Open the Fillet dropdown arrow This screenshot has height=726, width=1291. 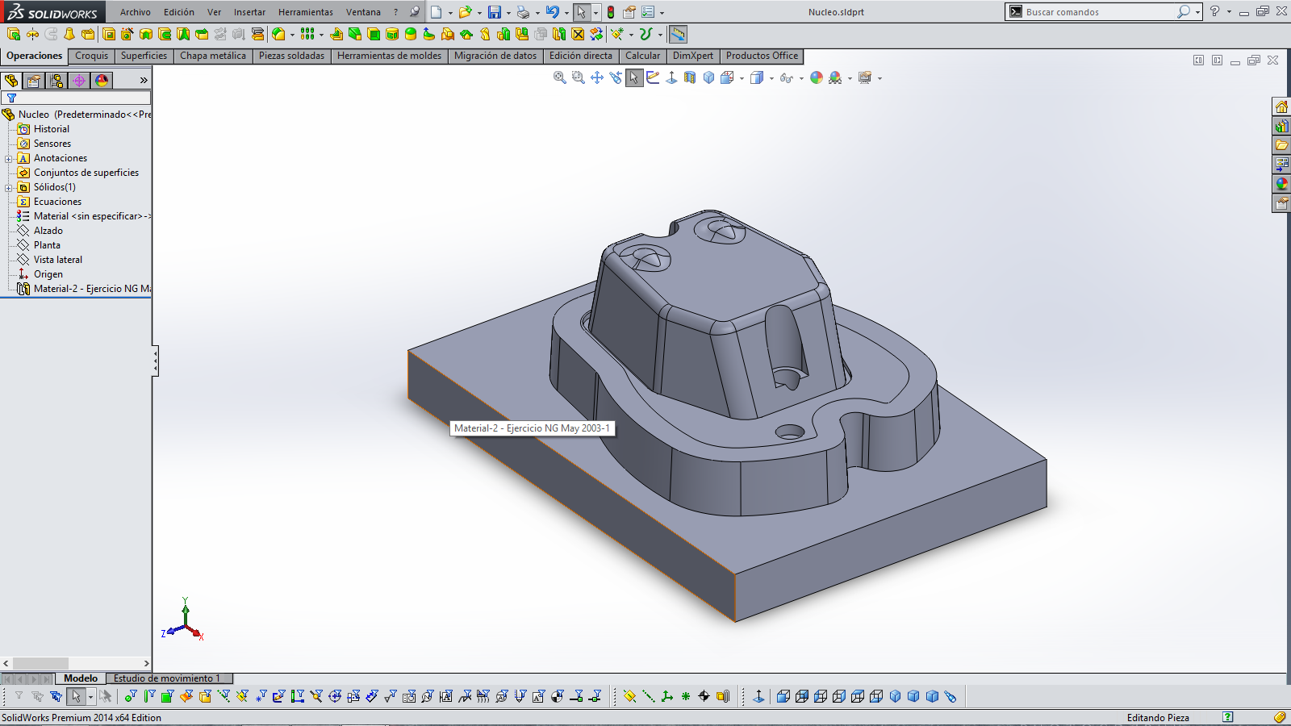click(x=292, y=35)
